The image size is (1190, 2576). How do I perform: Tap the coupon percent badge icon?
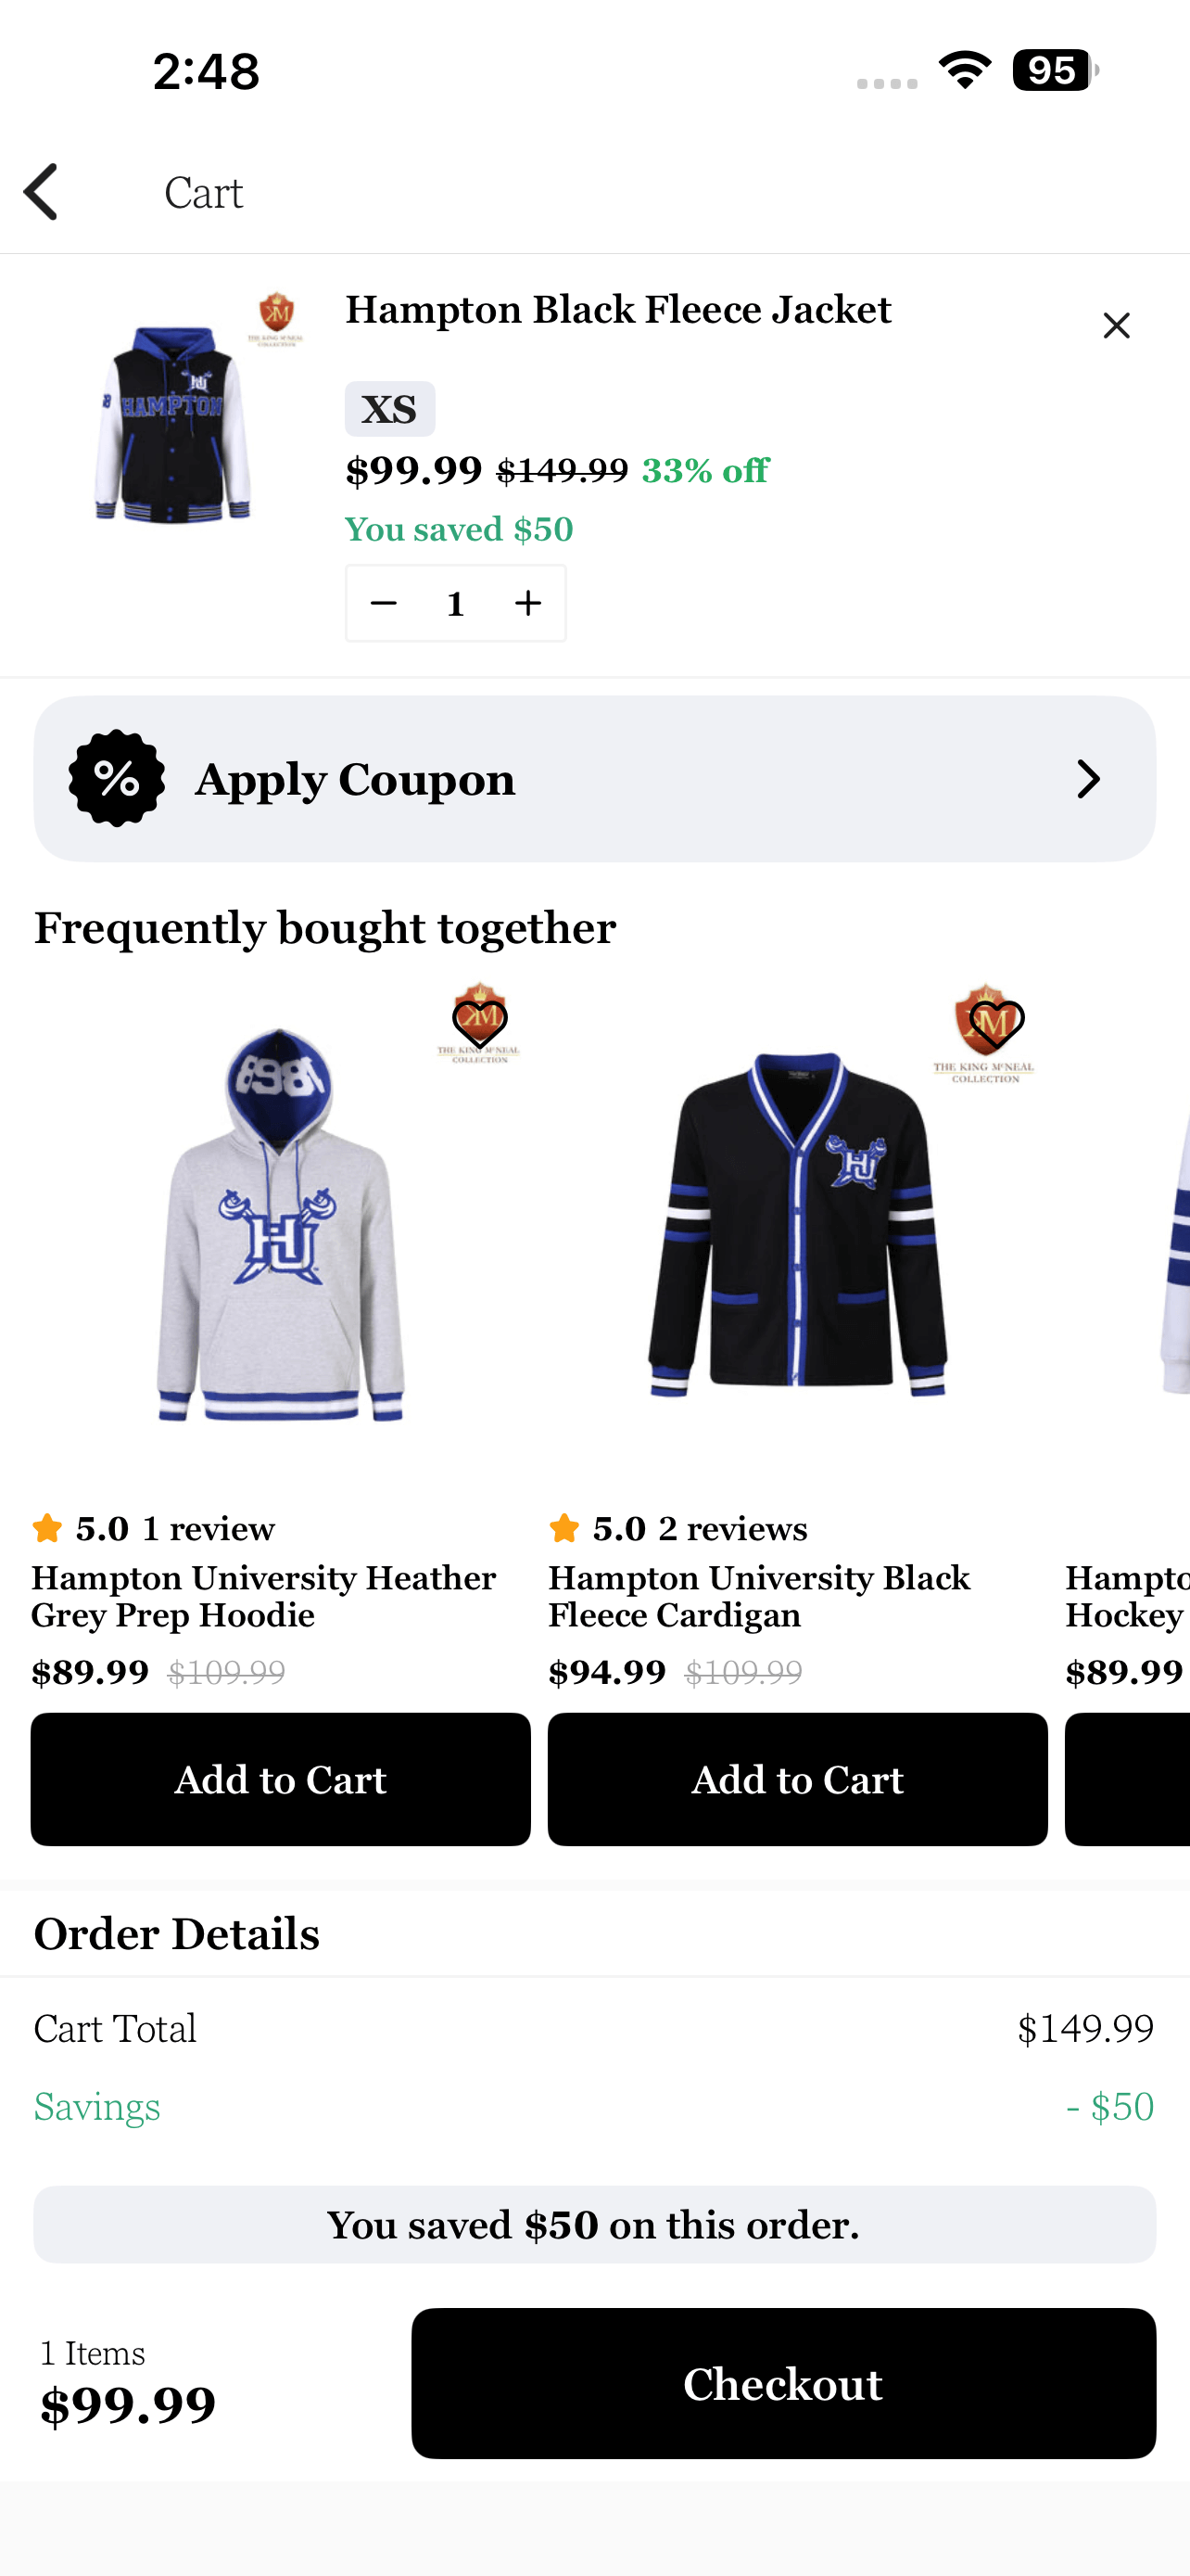117,778
